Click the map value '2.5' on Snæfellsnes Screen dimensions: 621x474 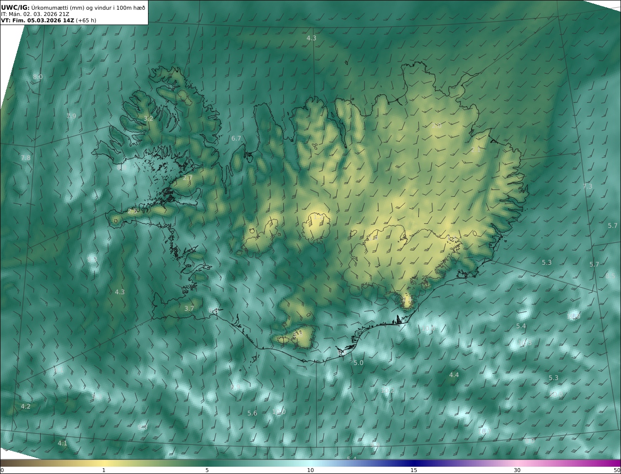(132, 211)
